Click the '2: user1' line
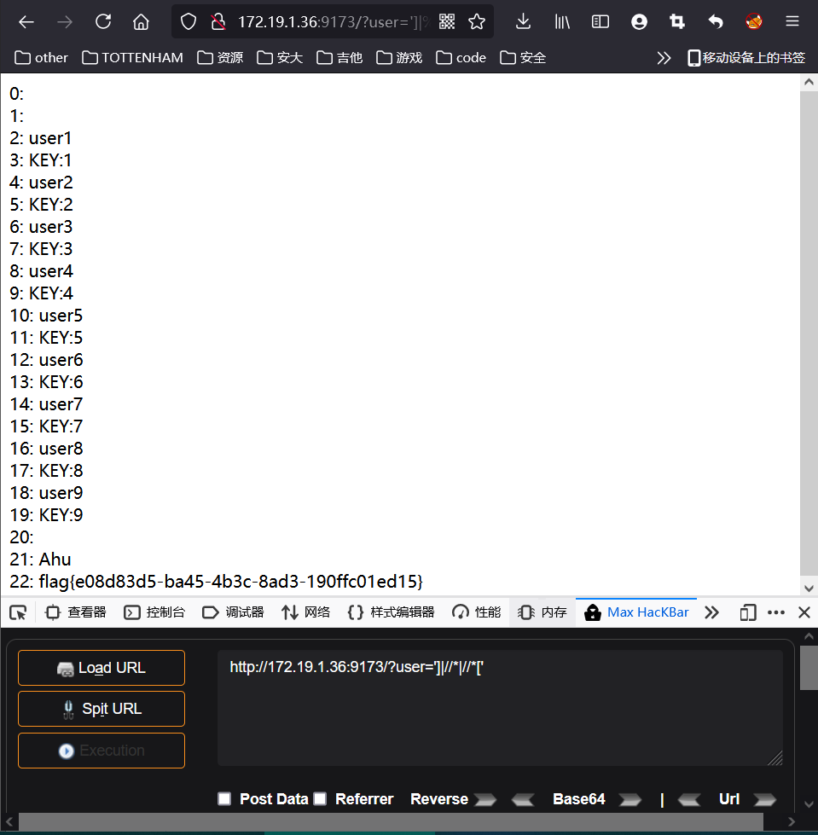818x835 pixels. [x=40, y=138]
